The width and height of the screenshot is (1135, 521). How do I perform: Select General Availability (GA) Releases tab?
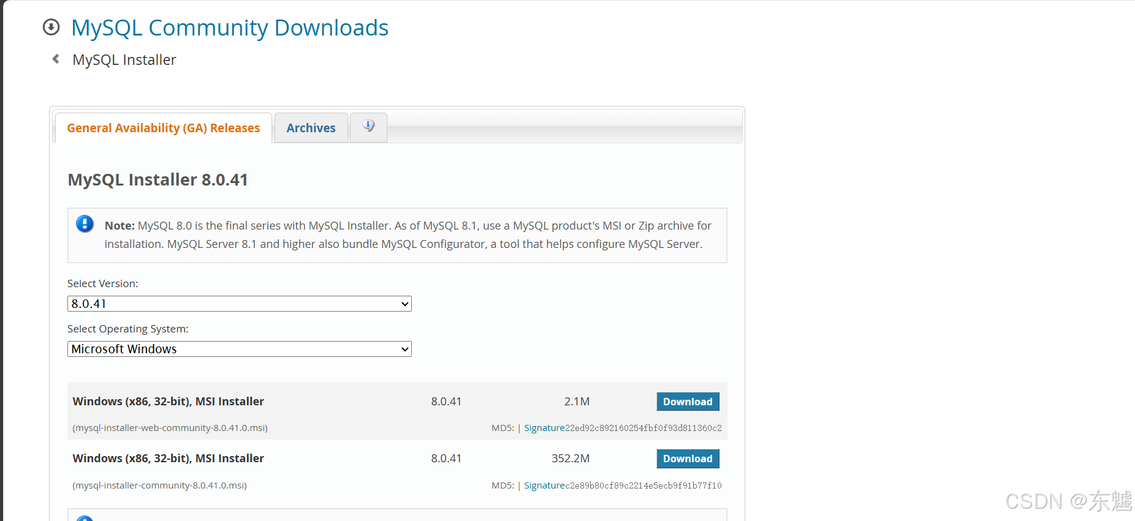pos(164,128)
